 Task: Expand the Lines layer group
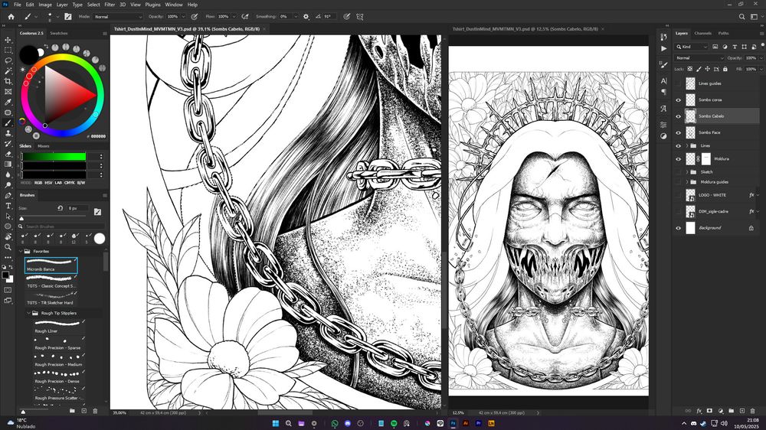[x=687, y=146]
